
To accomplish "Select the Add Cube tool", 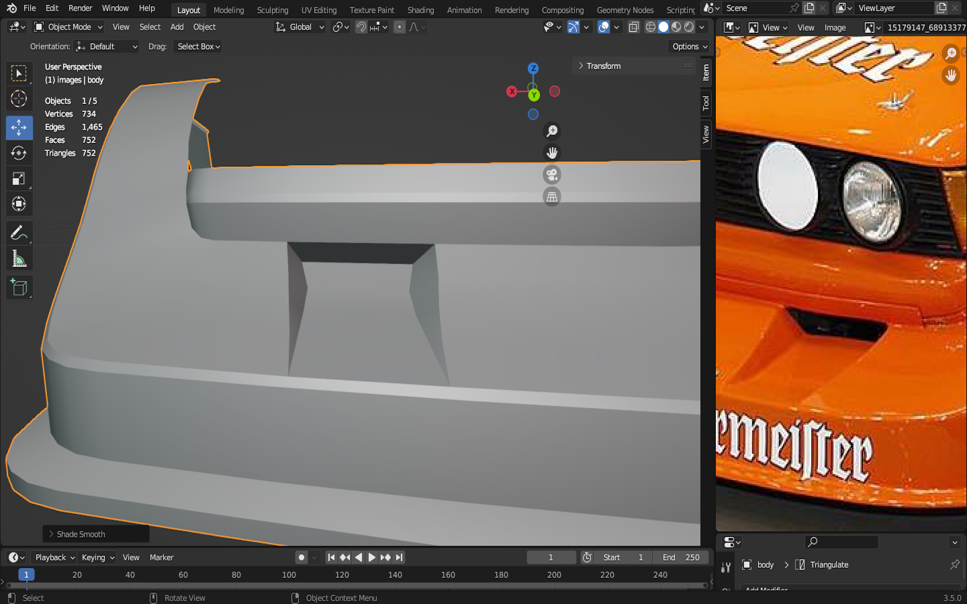I will pyautogui.click(x=19, y=288).
